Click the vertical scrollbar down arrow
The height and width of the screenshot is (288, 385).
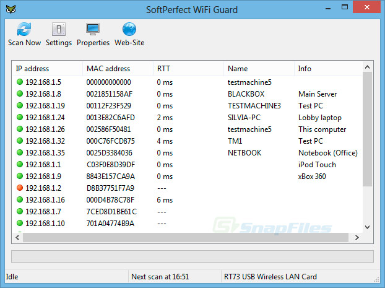(x=367, y=227)
